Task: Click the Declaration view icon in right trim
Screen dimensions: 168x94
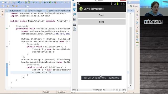Action: pos(137,37)
